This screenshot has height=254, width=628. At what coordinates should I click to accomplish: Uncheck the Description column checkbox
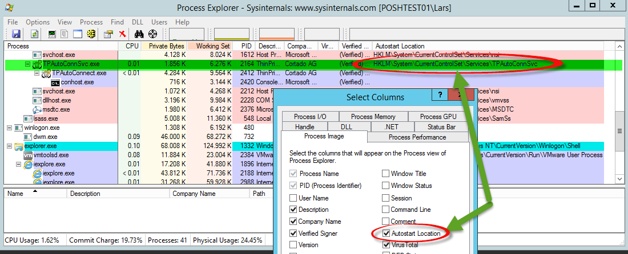click(x=293, y=210)
